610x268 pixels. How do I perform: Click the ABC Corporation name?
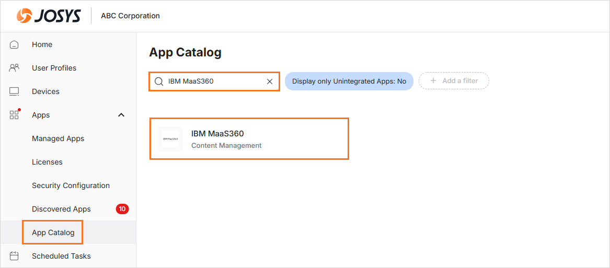coord(130,16)
